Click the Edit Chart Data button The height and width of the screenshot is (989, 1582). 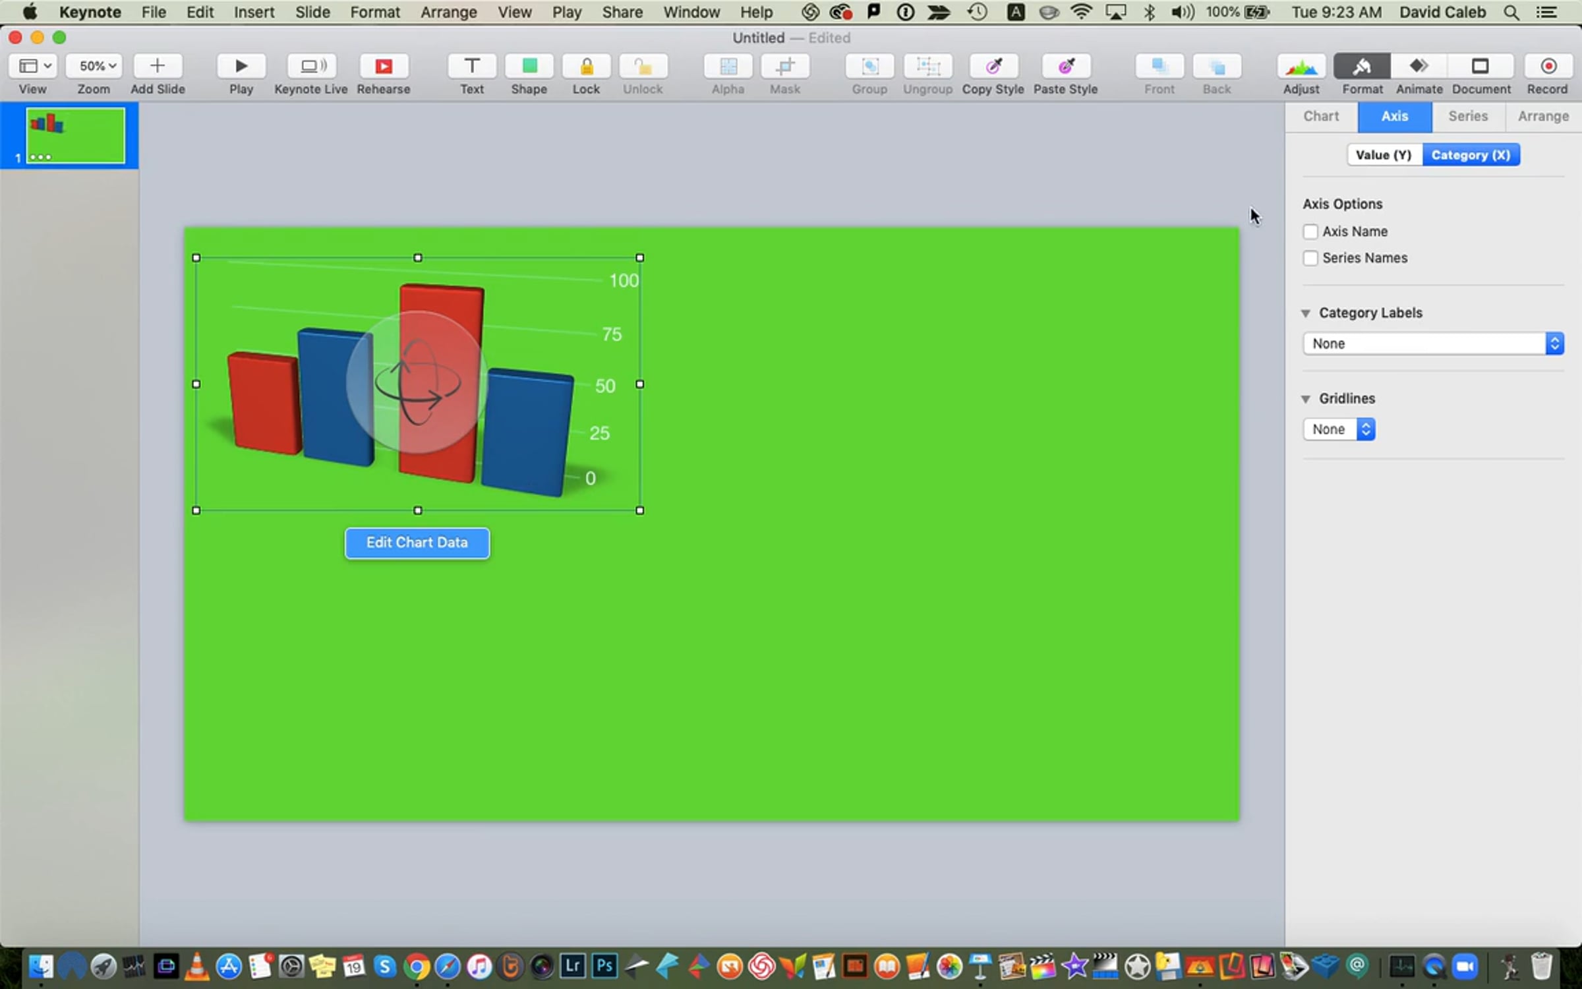tap(417, 543)
